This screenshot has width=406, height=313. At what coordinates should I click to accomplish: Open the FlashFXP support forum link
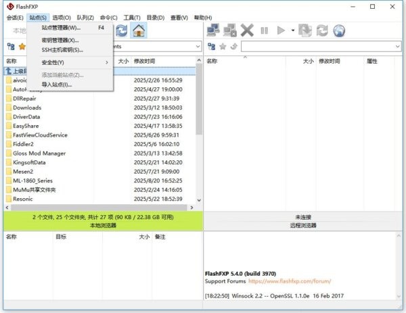pos(290,281)
